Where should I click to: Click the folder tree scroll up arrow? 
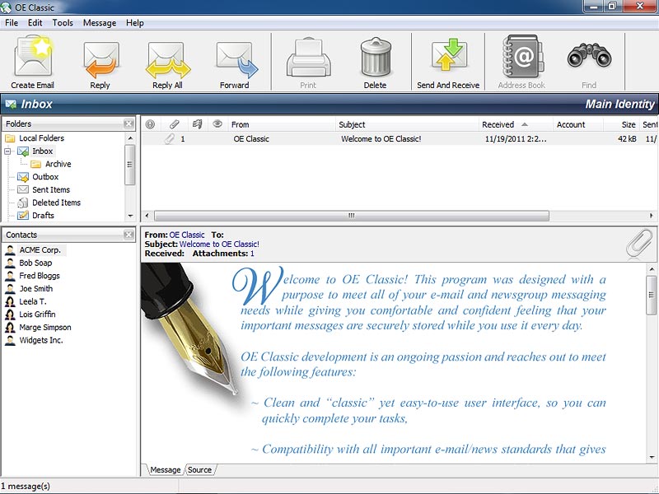pyautogui.click(x=130, y=137)
